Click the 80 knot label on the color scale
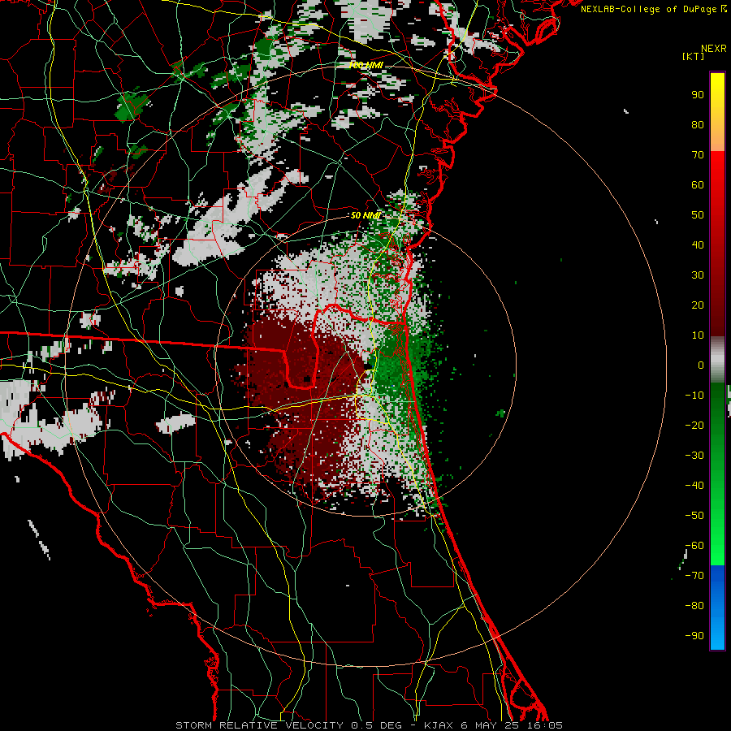 coord(698,125)
